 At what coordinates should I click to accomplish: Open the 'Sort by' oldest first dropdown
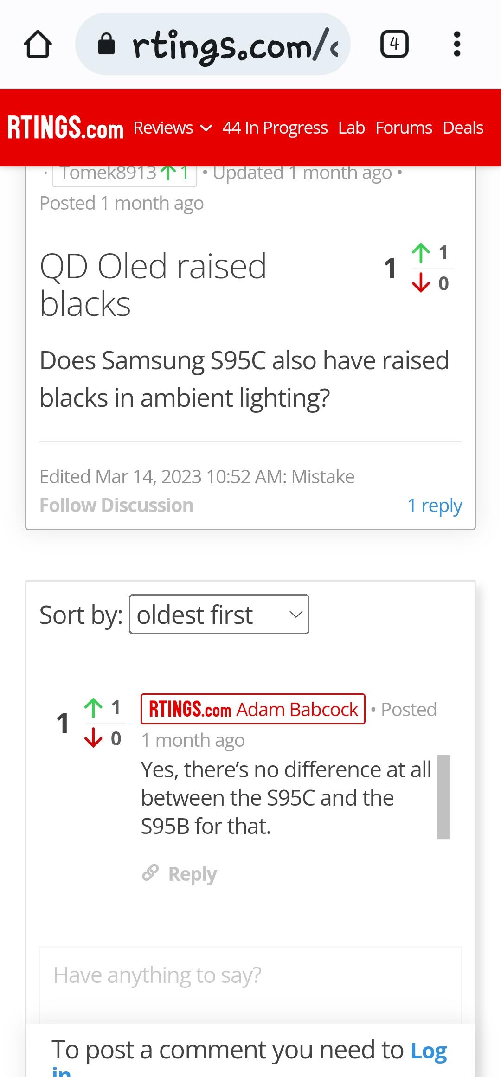(x=219, y=615)
